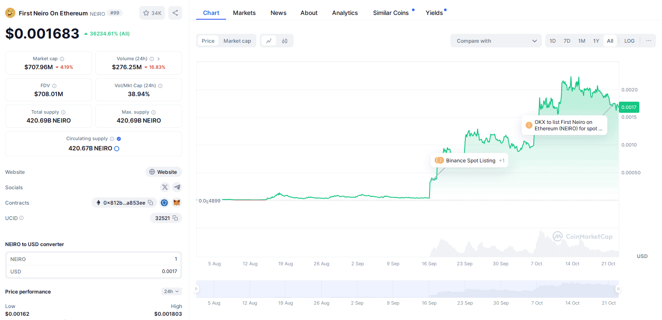662x320 pixels.
Task: Select Price chart toggle
Action: click(208, 41)
